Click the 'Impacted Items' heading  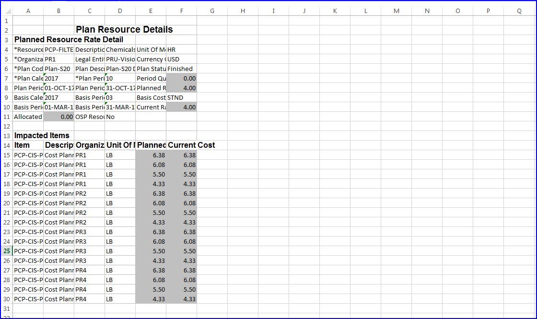pyautogui.click(x=42, y=135)
